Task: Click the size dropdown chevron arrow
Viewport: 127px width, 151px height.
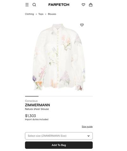Action: tap(89, 136)
